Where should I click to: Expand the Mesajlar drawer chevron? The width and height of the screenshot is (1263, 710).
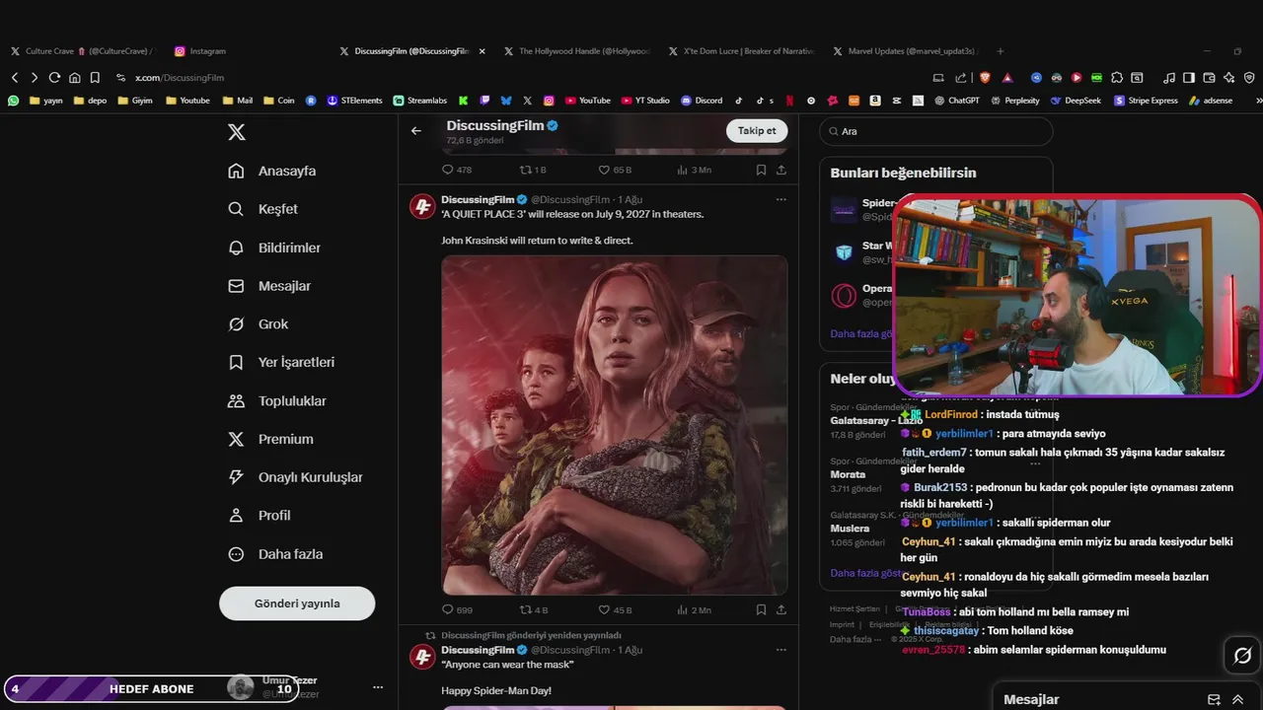(x=1238, y=699)
